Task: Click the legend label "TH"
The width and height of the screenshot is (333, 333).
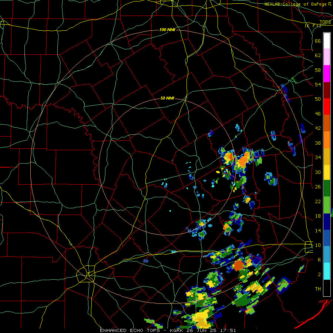Action: point(318,289)
